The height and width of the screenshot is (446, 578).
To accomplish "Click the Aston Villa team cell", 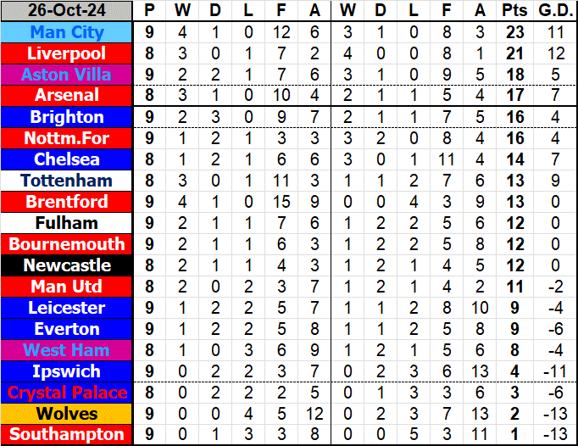I will click(x=67, y=75).
